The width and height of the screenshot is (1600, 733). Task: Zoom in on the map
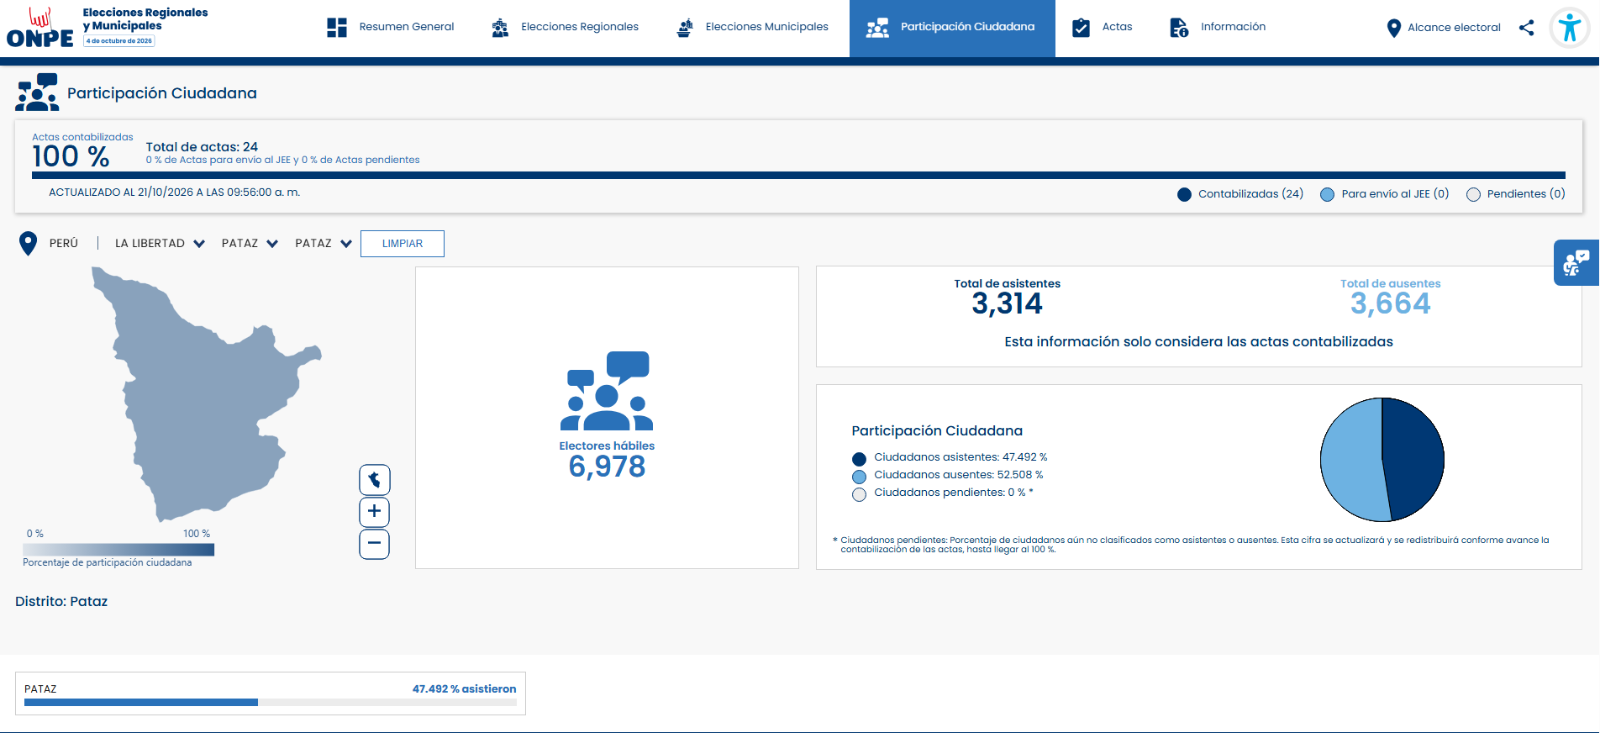point(375,511)
